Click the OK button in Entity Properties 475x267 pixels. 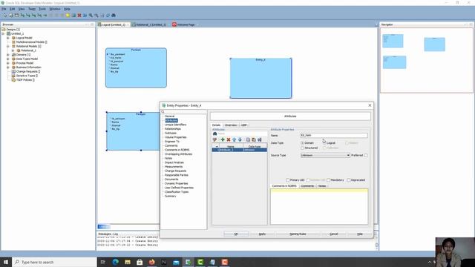[x=236, y=234]
